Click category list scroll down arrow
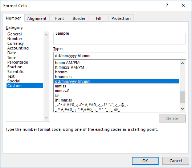192x168 pixels. coord(46,118)
